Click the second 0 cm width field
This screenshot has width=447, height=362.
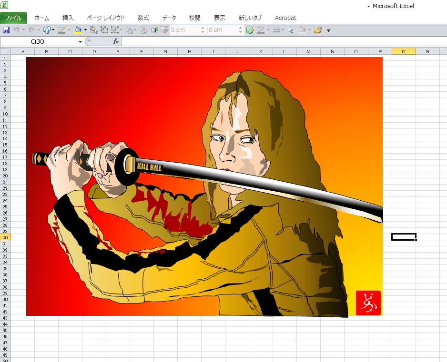(223, 30)
